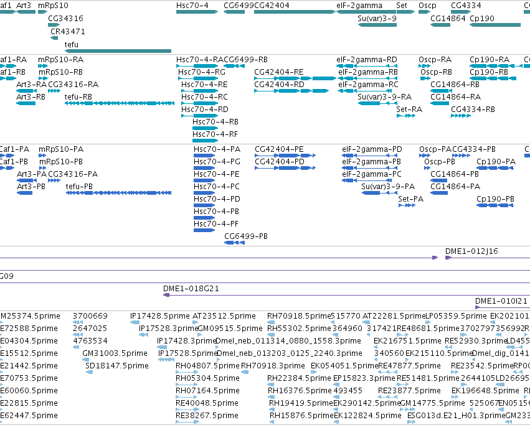Image resolution: width=530 pixels, height=425 pixels.
Task: Select EST IP17428.5prime
Action: (x=135, y=322)
